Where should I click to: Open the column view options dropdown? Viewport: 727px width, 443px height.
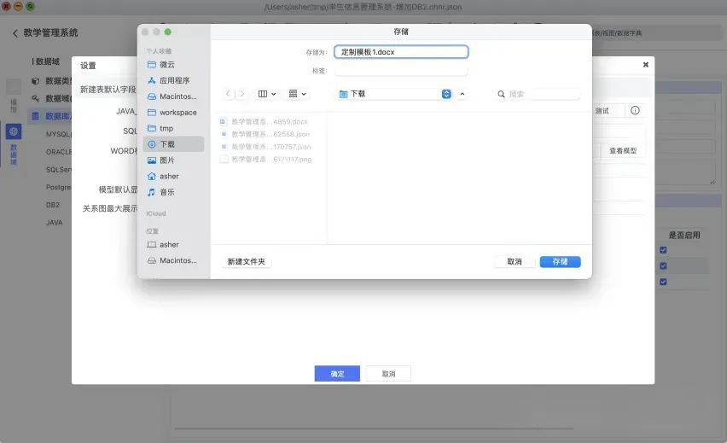tap(267, 94)
